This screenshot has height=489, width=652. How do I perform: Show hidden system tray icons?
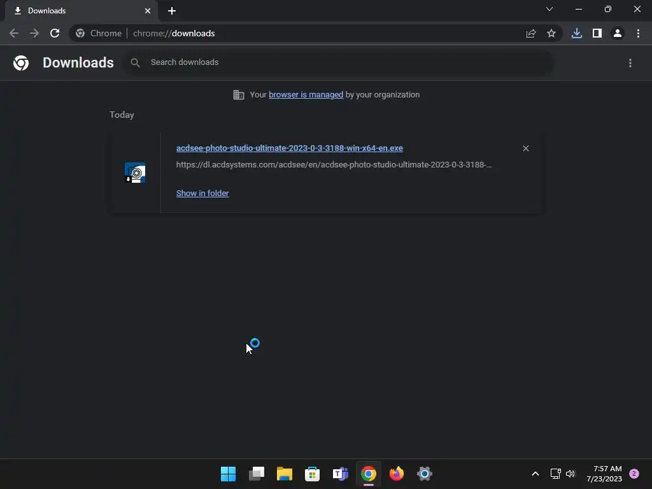[535, 474]
